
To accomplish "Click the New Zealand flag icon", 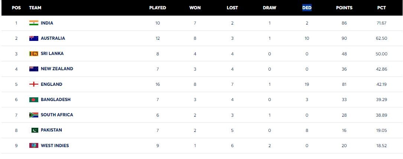I will 34,69.
